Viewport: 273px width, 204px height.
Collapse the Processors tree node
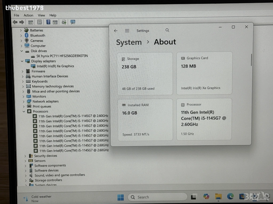[24, 112]
